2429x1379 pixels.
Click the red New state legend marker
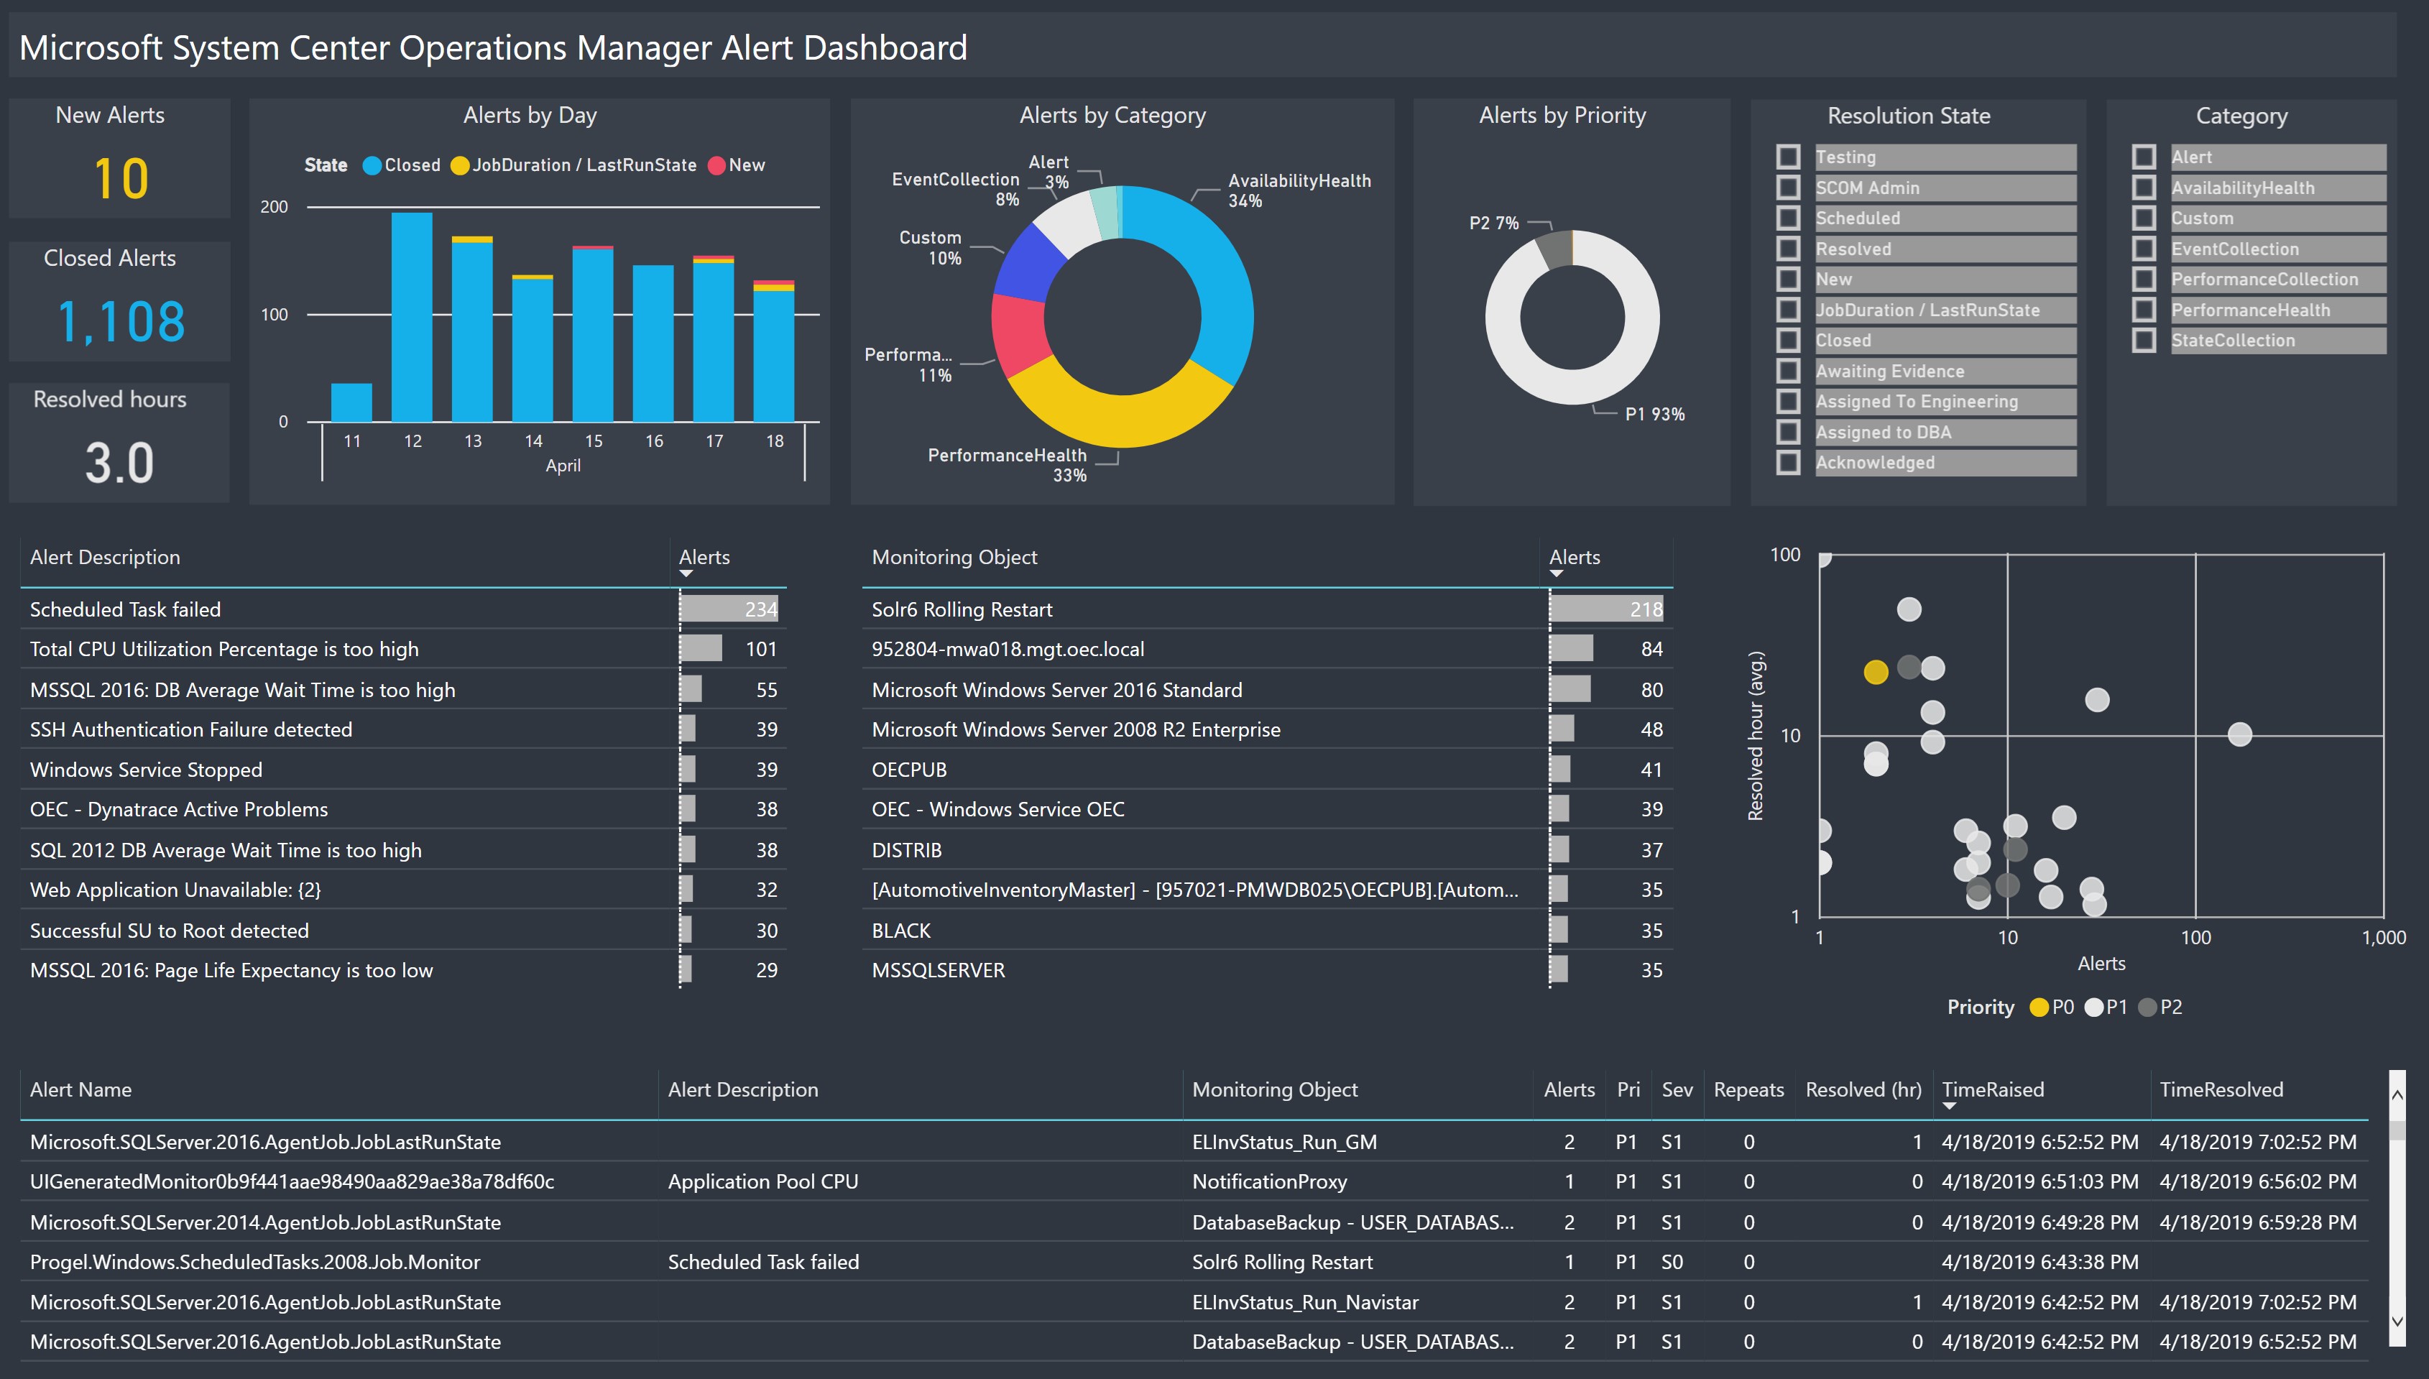717,166
